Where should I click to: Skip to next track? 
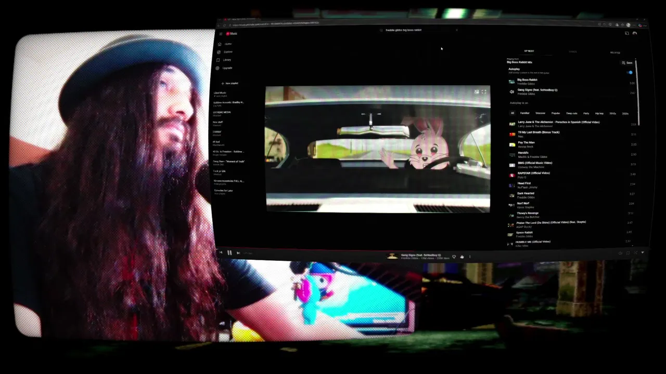238,253
